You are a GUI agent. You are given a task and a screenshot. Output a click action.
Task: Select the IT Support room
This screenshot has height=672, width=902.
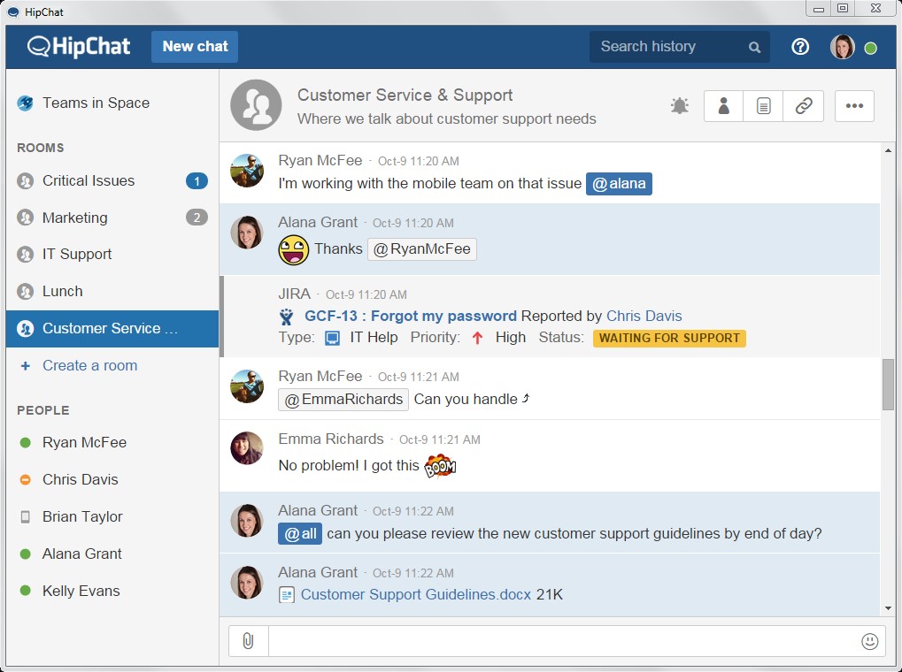[x=77, y=254]
